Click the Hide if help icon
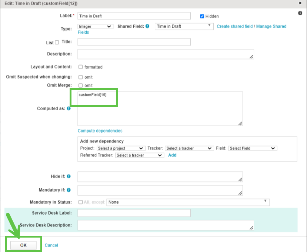The width and height of the screenshot is (307, 252). [69, 177]
